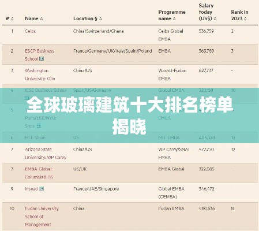
Task: Select salary 322,085 in Columbia/LBS row
Action: 207,169
